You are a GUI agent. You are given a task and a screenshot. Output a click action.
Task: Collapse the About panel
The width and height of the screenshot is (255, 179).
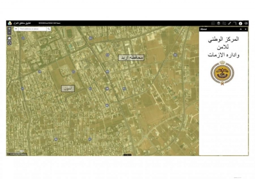tap(241, 29)
